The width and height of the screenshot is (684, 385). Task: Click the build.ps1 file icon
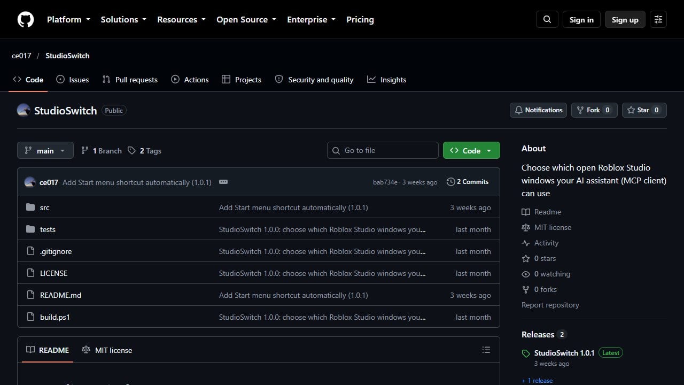tap(30, 317)
